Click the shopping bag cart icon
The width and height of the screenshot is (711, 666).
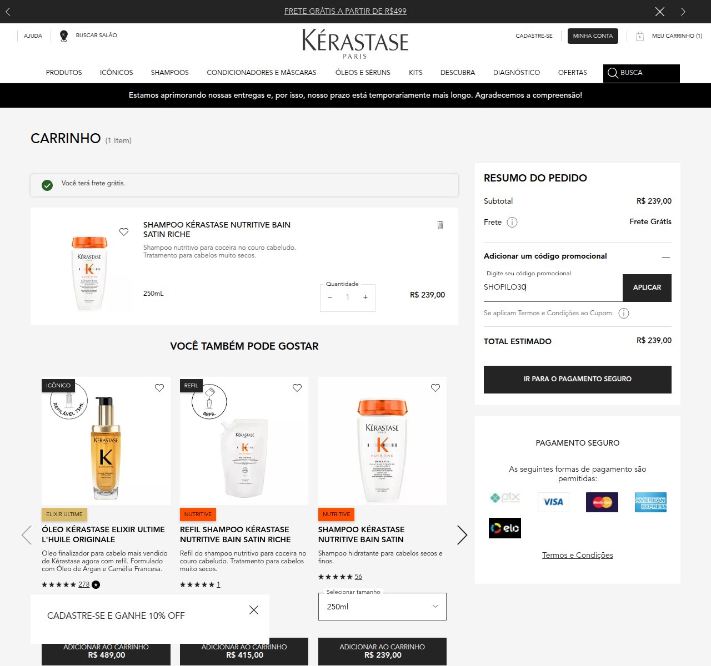point(640,36)
